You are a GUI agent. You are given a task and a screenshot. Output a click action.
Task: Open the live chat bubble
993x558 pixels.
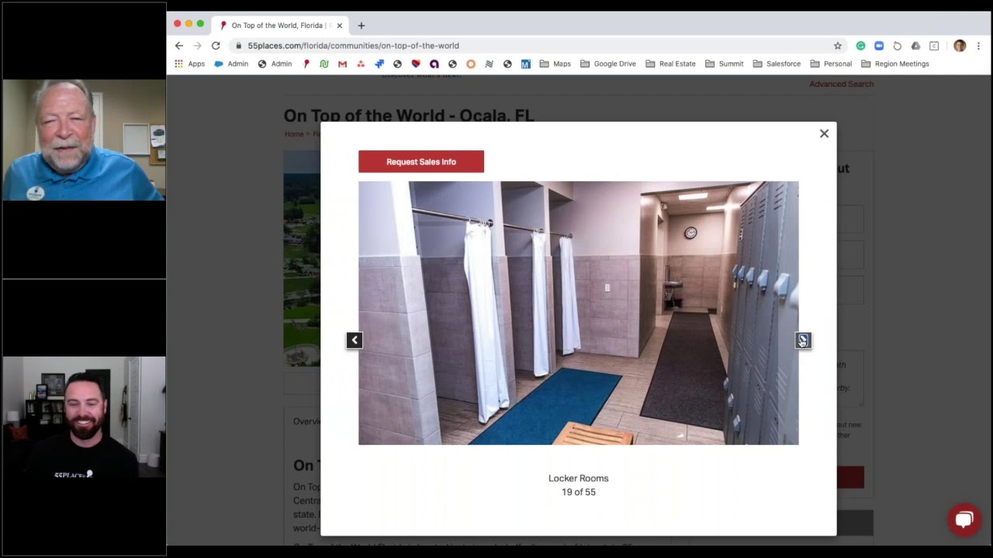coord(964,519)
